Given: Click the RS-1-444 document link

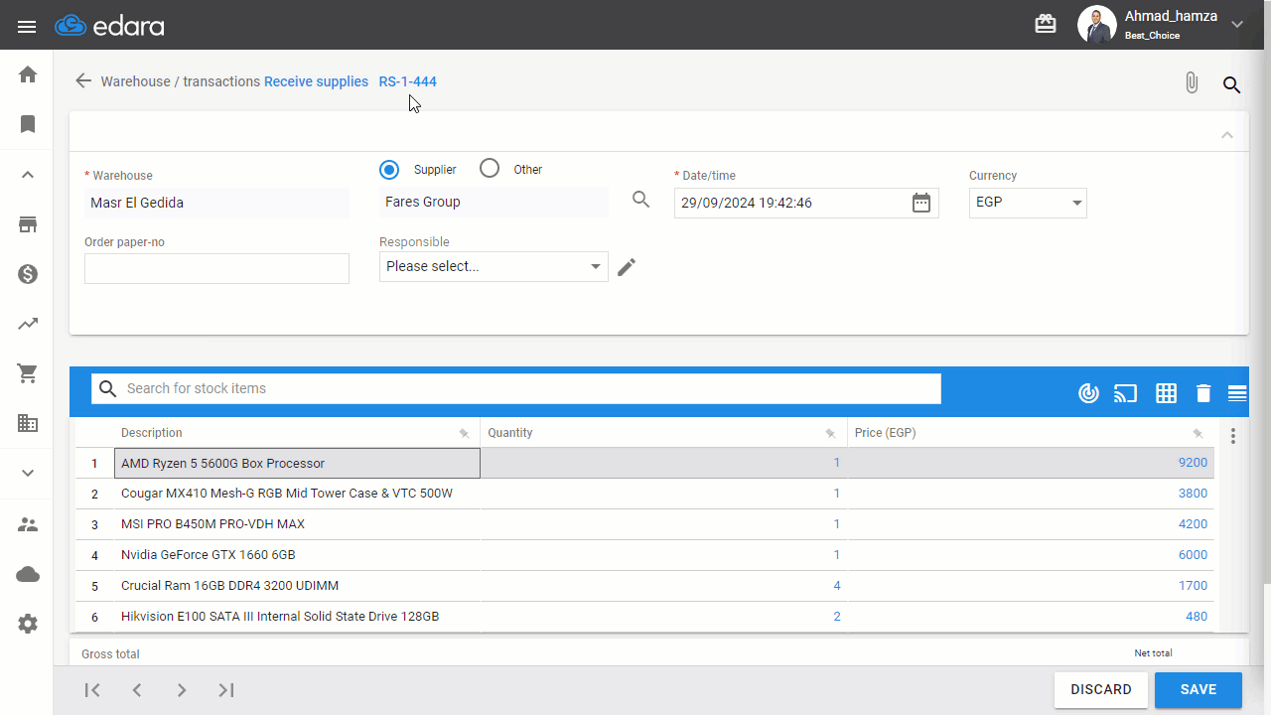Looking at the screenshot, I should tap(407, 81).
